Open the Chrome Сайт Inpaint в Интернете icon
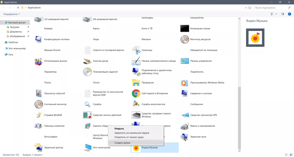This screenshot has height=157, width=294. (136, 94)
